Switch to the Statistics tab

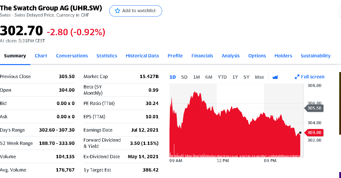[x=107, y=56]
